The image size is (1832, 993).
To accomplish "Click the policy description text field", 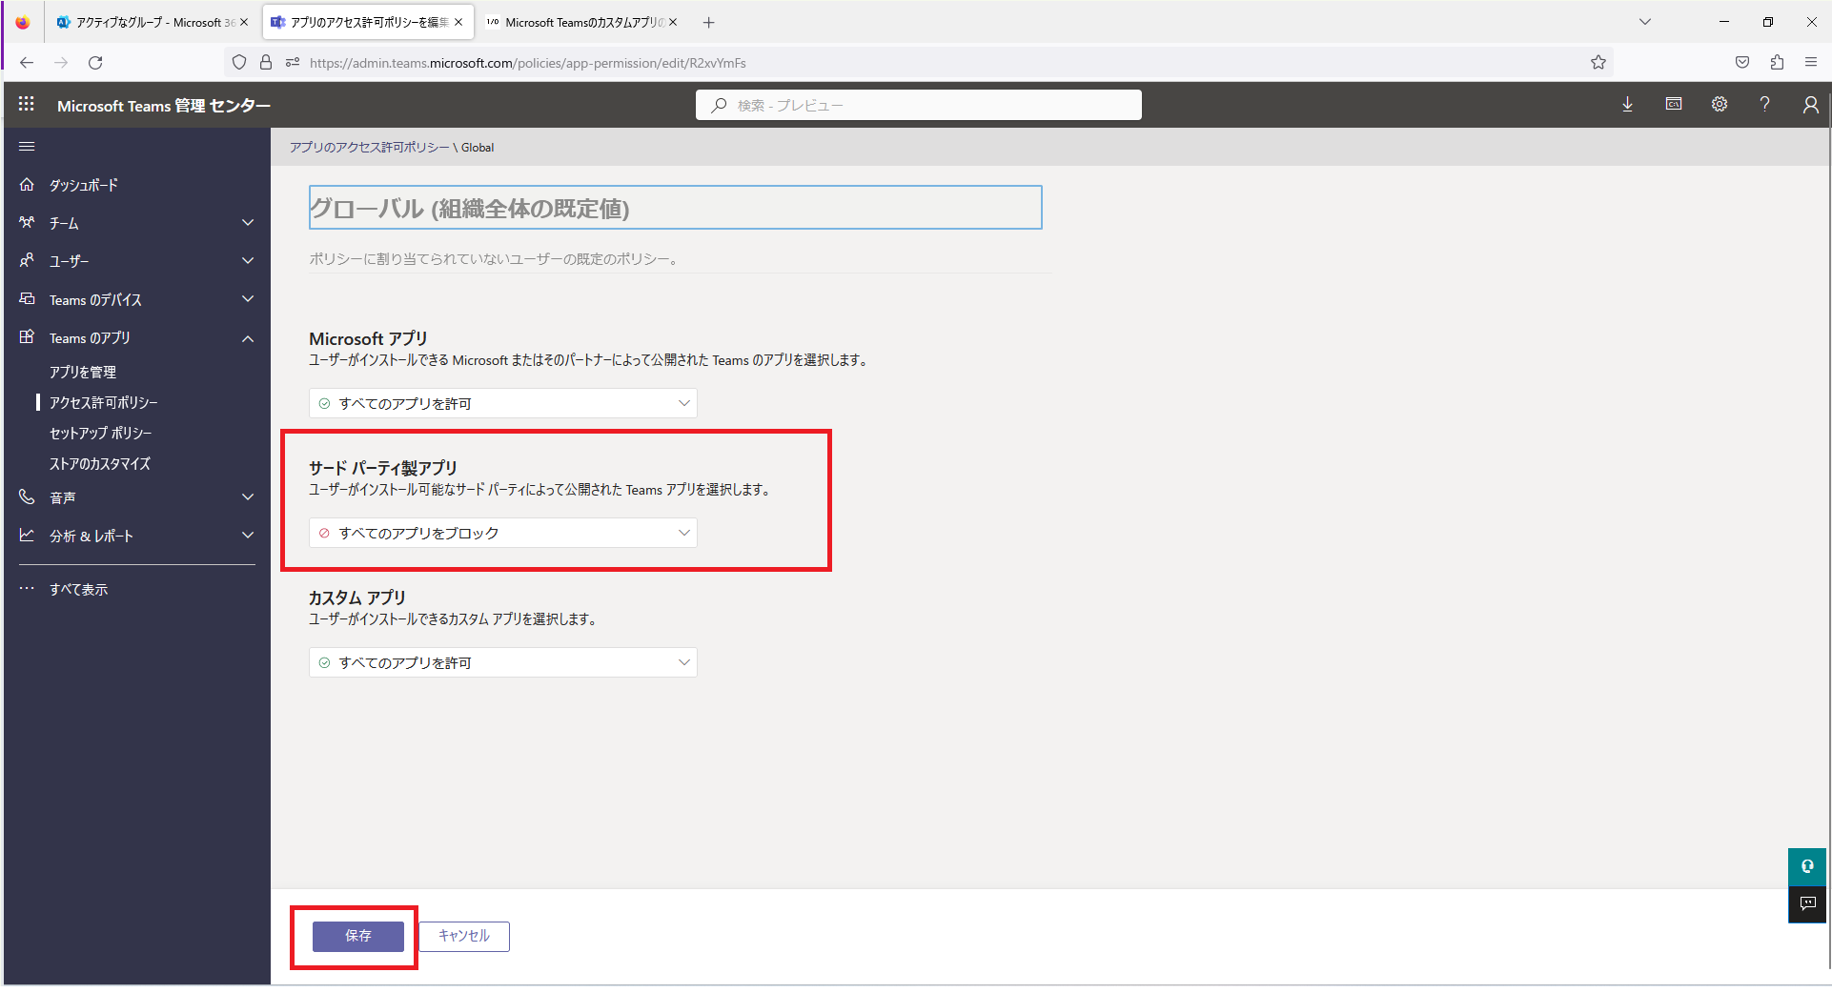I will [x=681, y=259].
